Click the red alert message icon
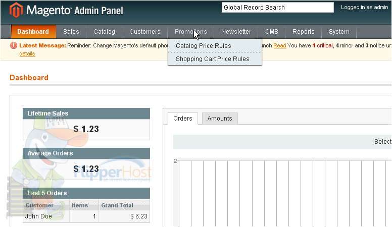392x227 pixels. coord(14,45)
